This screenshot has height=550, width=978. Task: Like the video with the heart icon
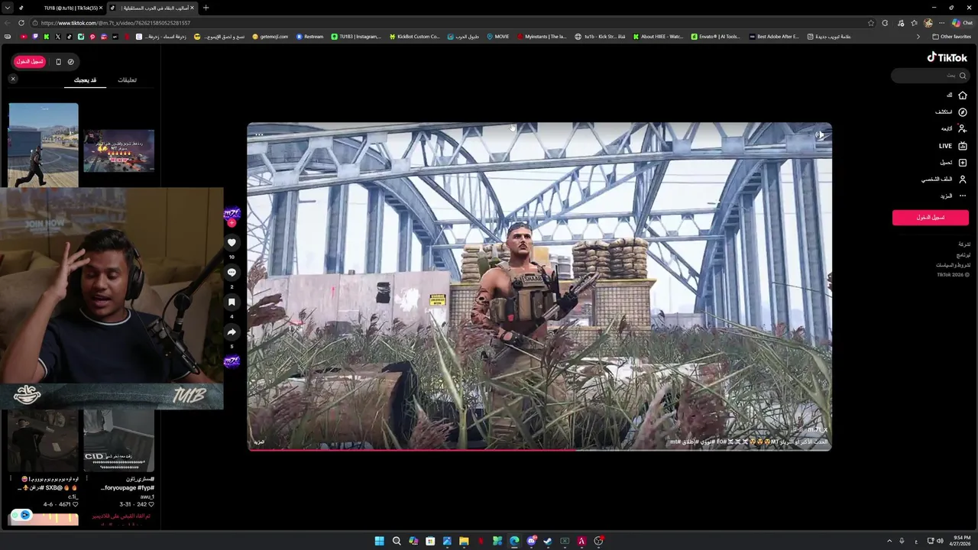232,243
